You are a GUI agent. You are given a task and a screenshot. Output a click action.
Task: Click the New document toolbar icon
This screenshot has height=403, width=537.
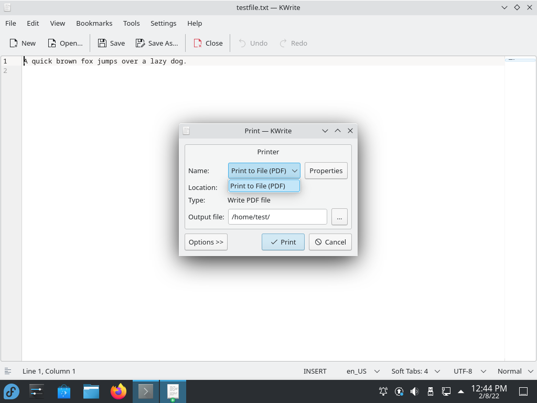(14, 43)
